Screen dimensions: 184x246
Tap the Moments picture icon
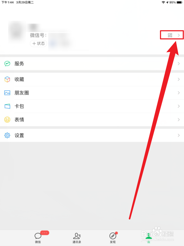click(x=7, y=93)
